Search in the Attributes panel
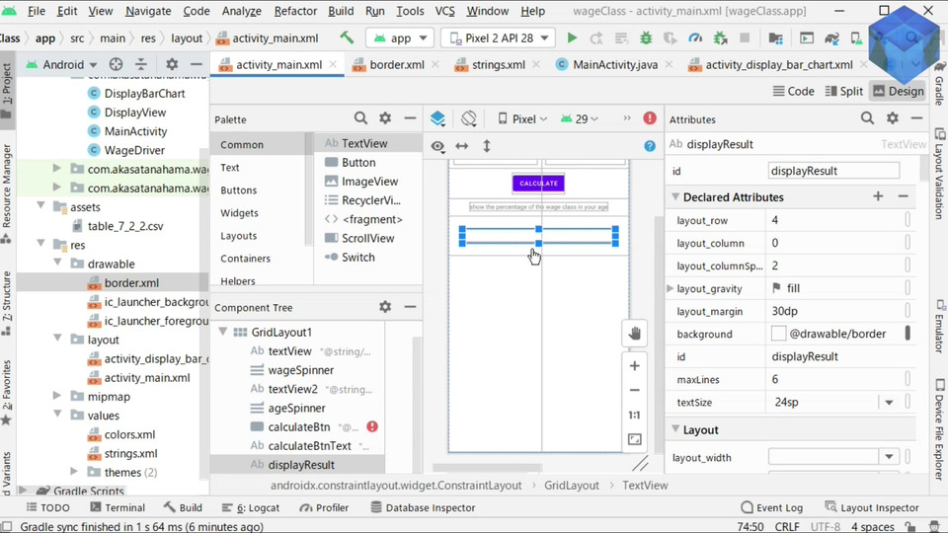948x533 pixels. click(x=867, y=118)
